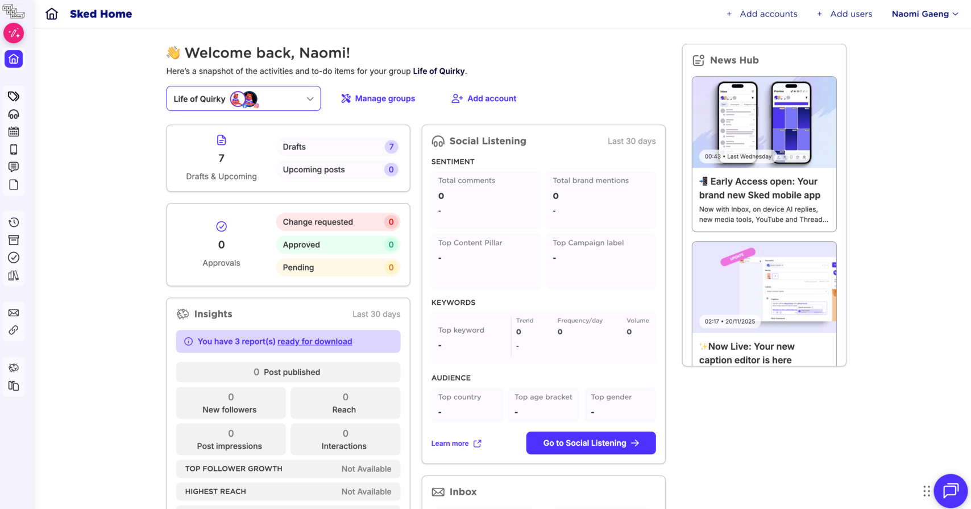Viewport: 971px width, 509px height.
Task: Click the grid dots handle near chat
Action: 927,491
